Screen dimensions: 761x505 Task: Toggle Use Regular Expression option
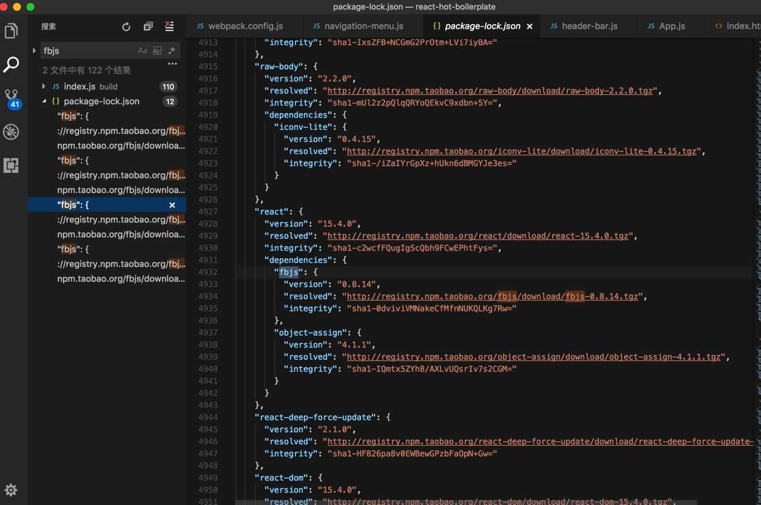coord(172,51)
